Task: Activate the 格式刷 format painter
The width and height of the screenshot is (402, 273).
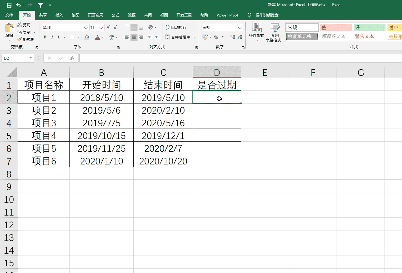Action: pos(25,40)
